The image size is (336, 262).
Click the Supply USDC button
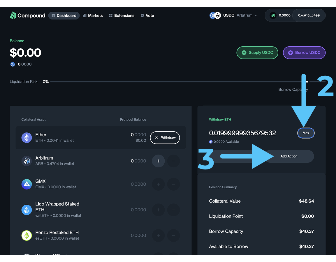(x=257, y=53)
